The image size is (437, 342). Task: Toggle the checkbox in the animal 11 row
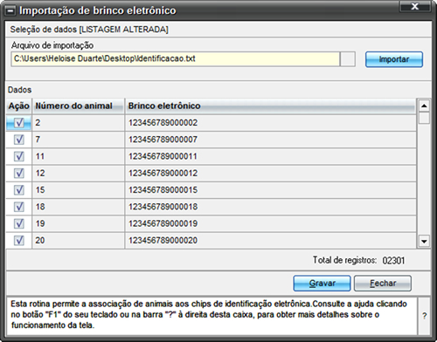[x=19, y=156]
